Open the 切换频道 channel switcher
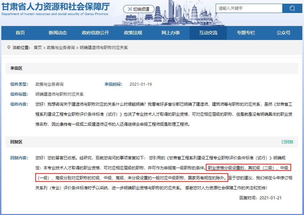This screenshot has width=304, height=215. tap(138, 9)
